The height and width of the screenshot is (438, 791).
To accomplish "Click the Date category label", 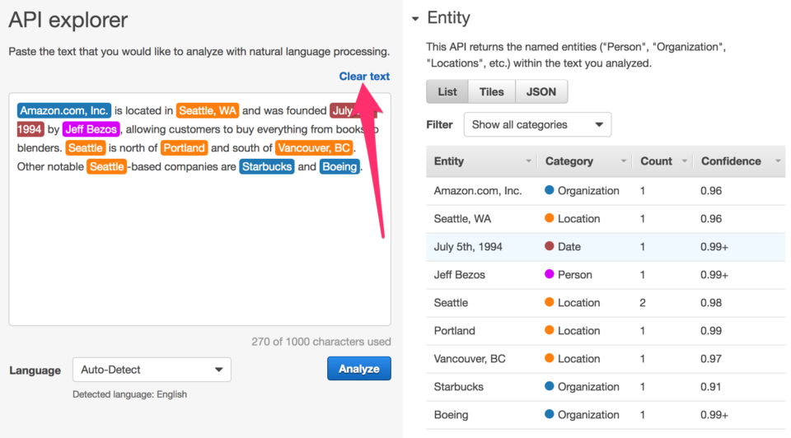I will click(x=569, y=247).
